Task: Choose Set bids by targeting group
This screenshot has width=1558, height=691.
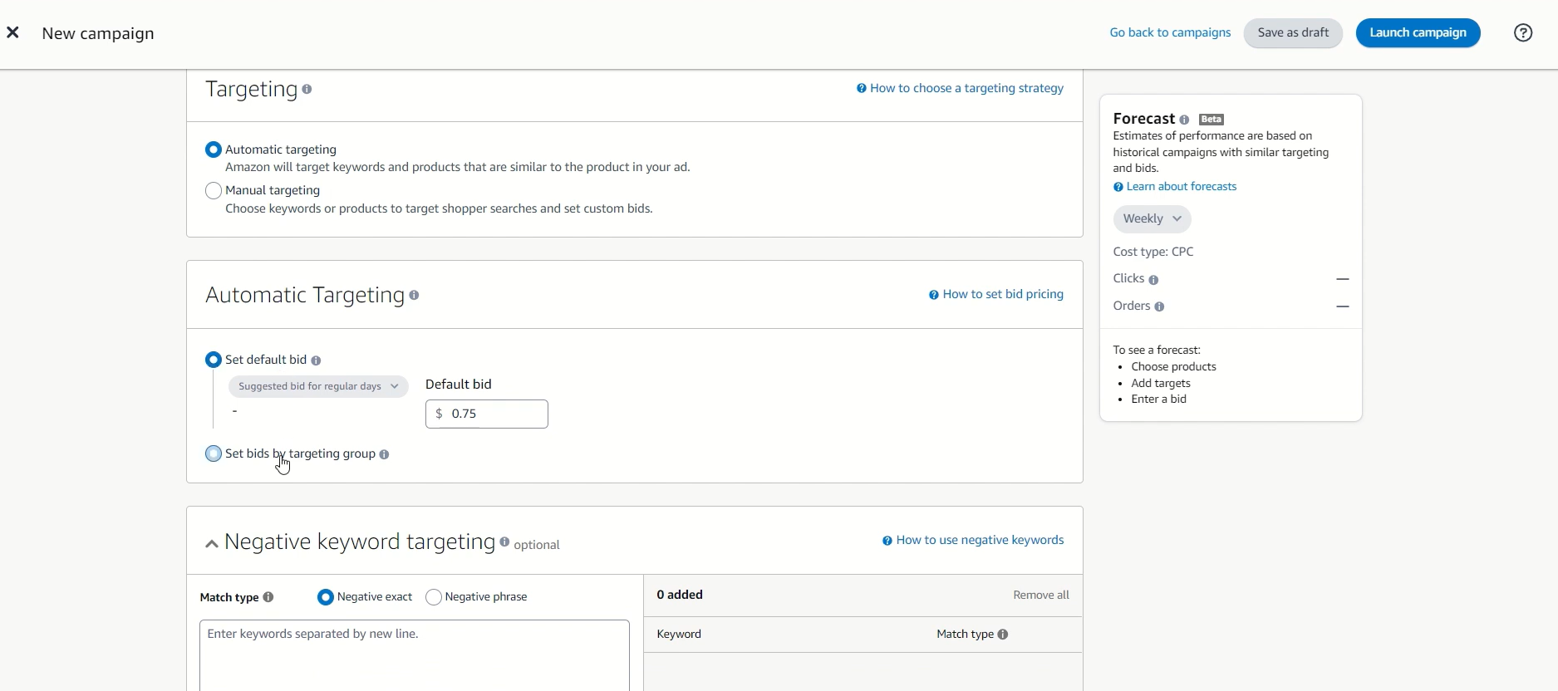Action: pos(214,454)
